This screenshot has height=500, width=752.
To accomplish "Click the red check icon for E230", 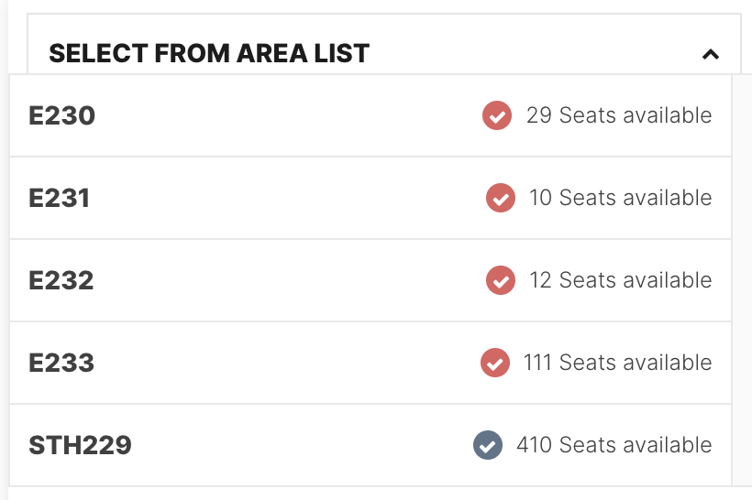I will pos(497,115).
